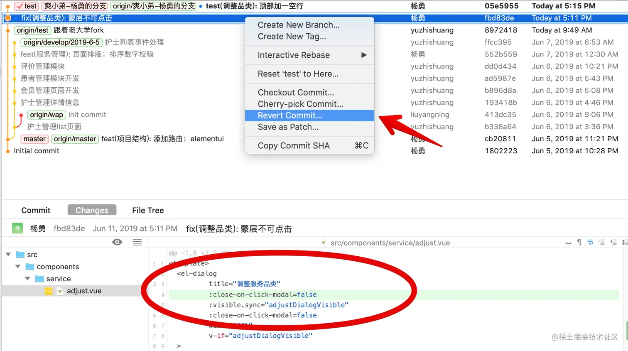Viewport: 628px width, 351px height.
Task: Expand the Interactive Rebase submenu arrow
Action: pyautogui.click(x=364, y=55)
